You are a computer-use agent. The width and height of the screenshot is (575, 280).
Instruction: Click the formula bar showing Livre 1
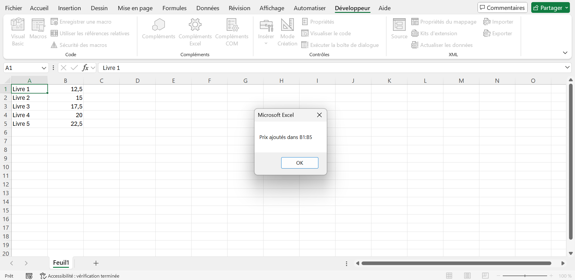331,68
